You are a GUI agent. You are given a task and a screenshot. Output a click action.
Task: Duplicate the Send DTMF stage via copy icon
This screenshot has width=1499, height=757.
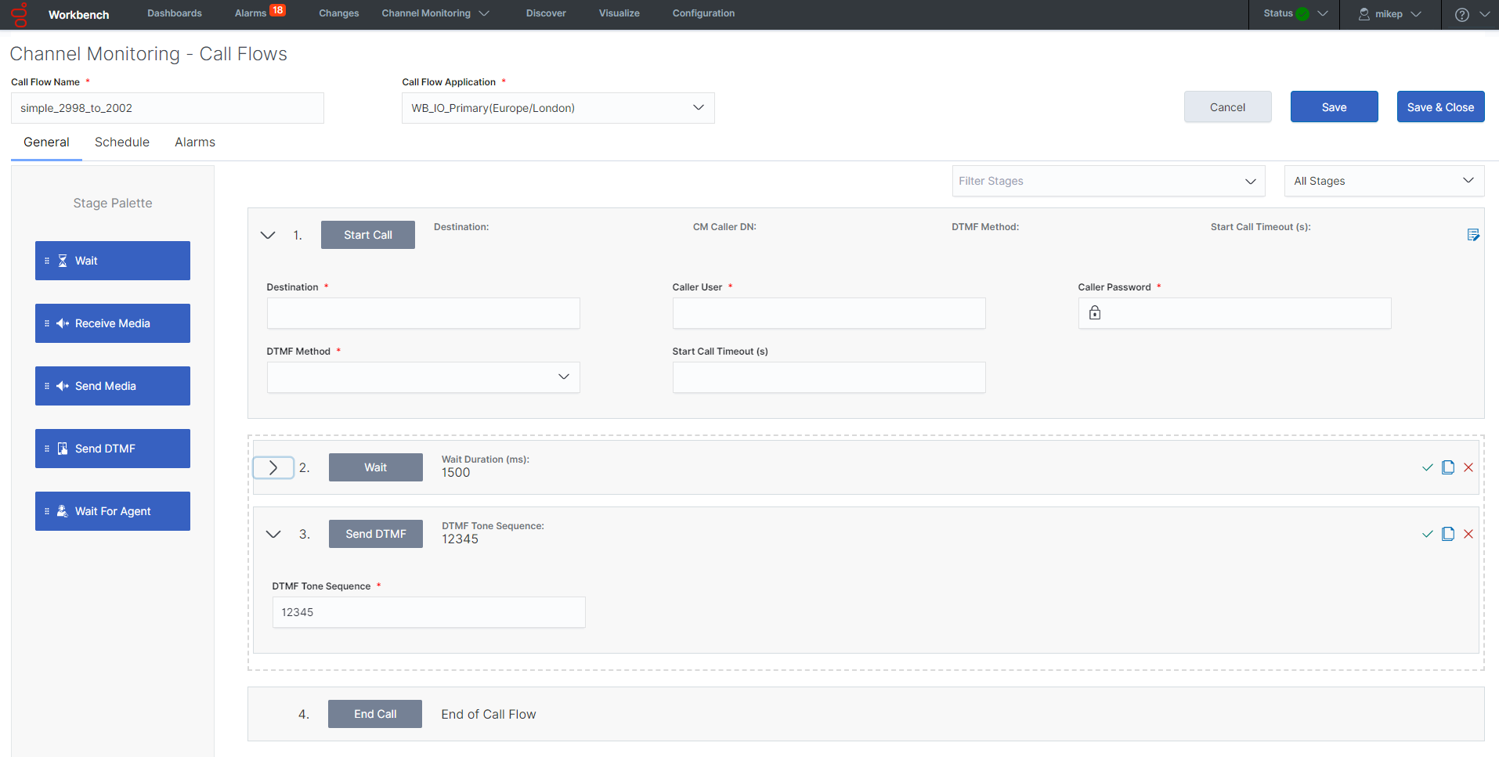pos(1448,534)
